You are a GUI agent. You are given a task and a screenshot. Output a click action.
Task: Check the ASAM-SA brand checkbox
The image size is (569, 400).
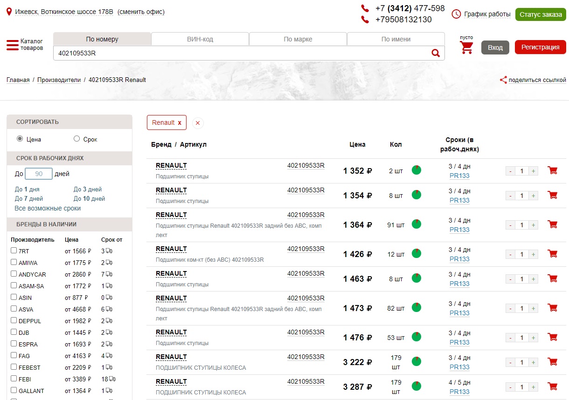coord(14,285)
